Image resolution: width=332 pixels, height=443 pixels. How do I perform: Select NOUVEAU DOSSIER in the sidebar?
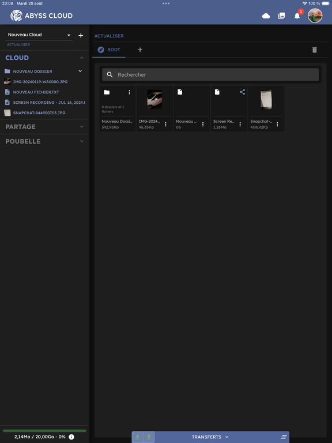tap(32, 72)
